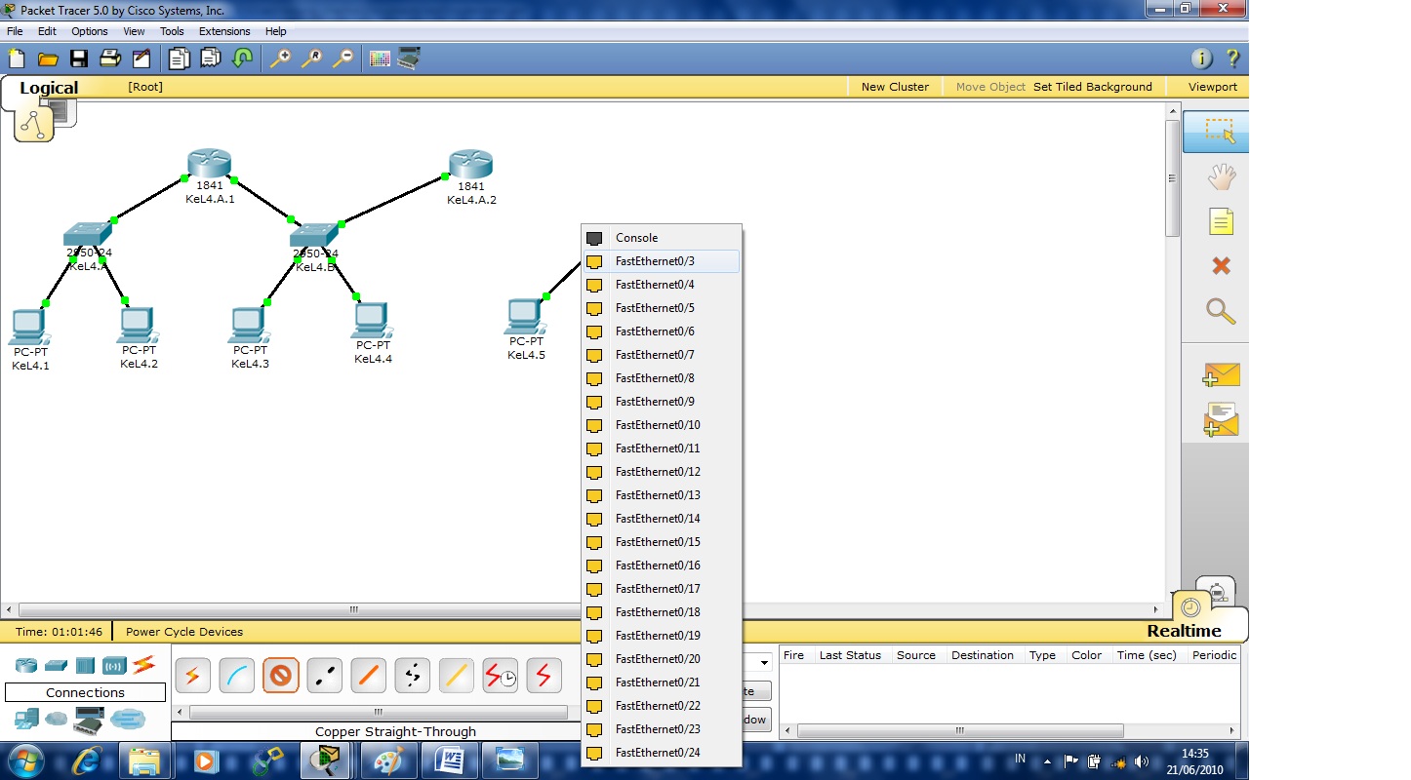Add a Simple PDU envelope
Screen dimensions: 1411x780
click(x=1221, y=374)
